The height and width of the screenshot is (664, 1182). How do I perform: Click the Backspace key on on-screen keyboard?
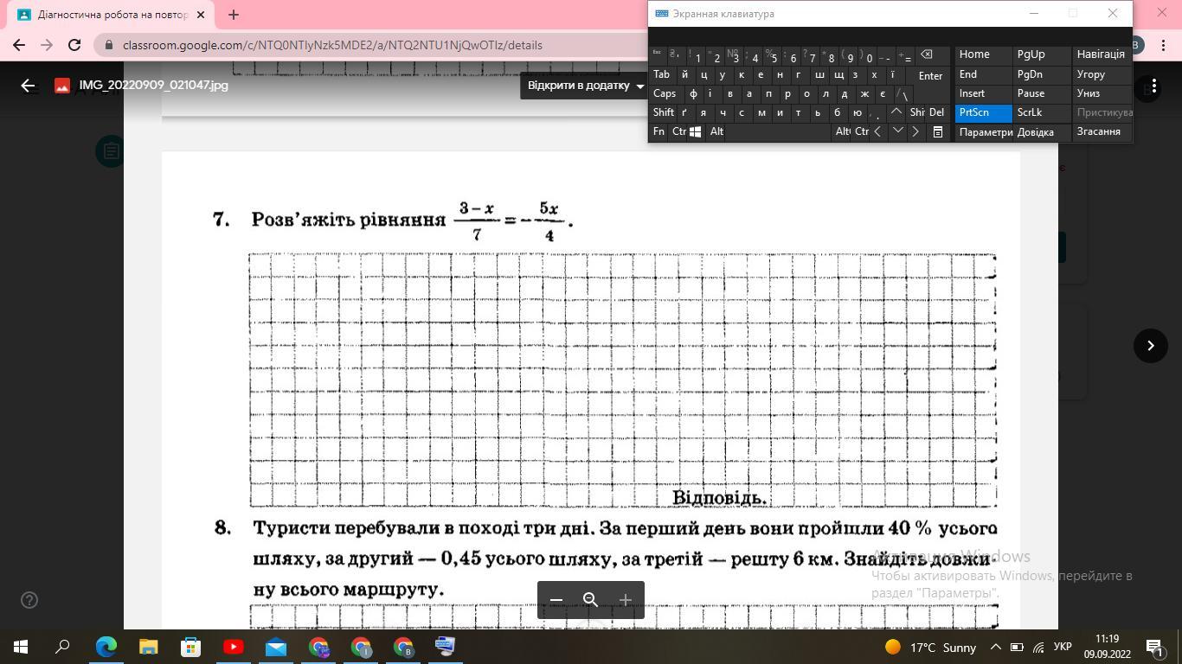[x=926, y=55]
